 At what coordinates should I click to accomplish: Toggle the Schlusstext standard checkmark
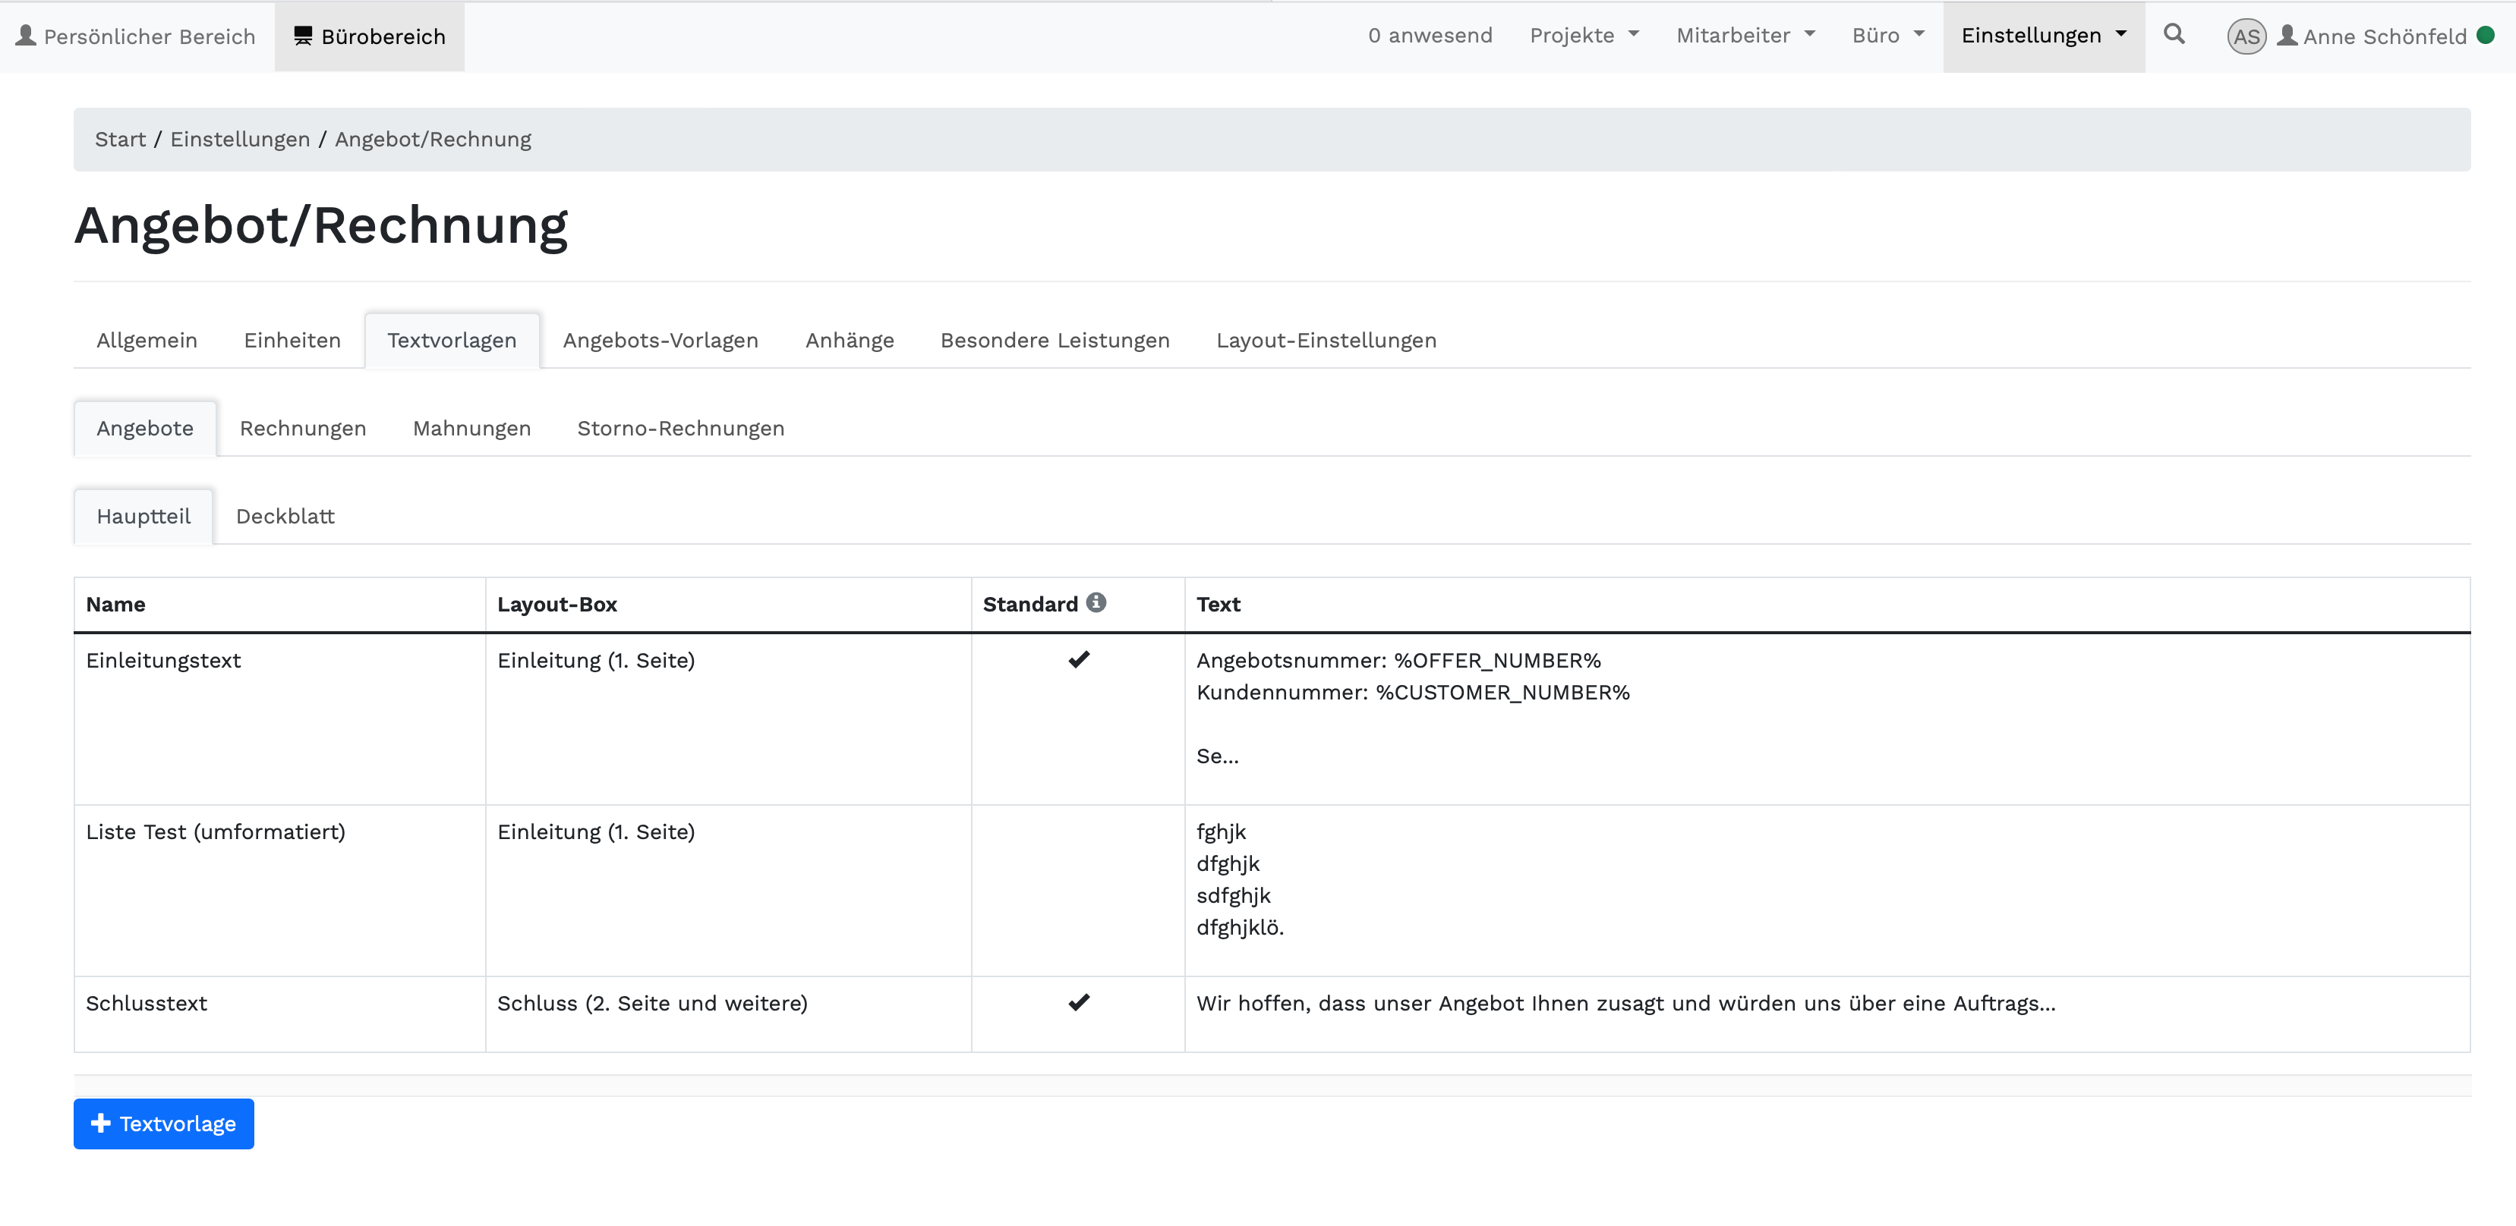pyautogui.click(x=1078, y=1002)
